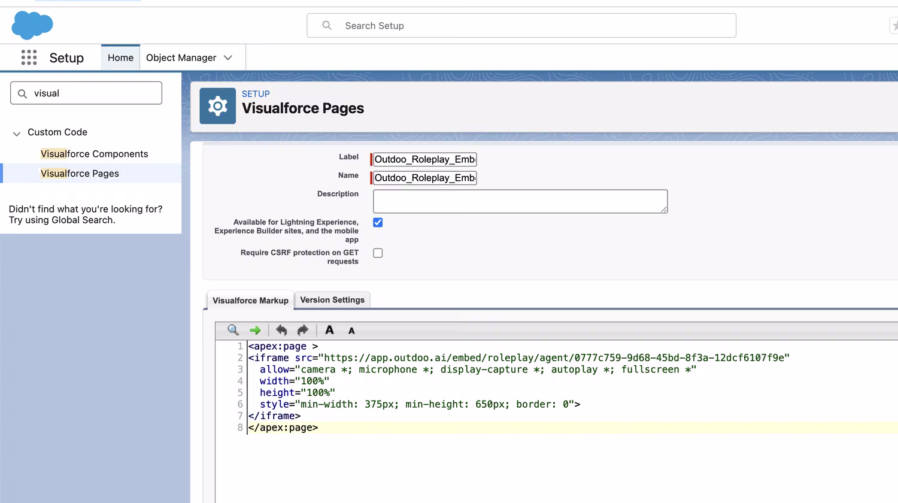Enable Require CSRF protection on GET requests
This screenshot has height=503, width=898.
pyautogui.click(x=378, y=253)
